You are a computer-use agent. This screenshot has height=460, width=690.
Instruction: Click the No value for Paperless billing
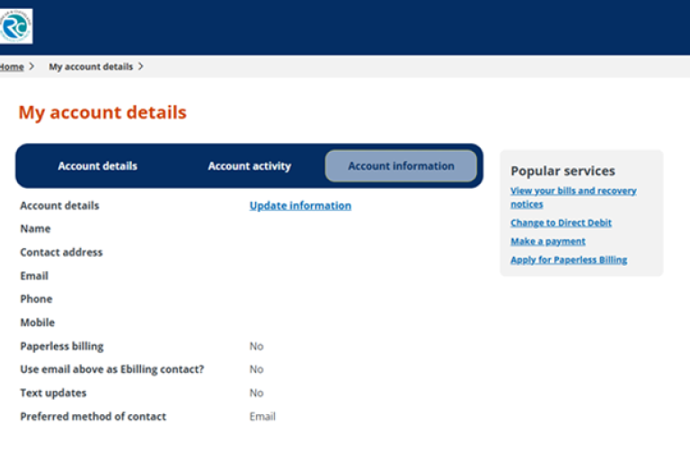(256, 347)
